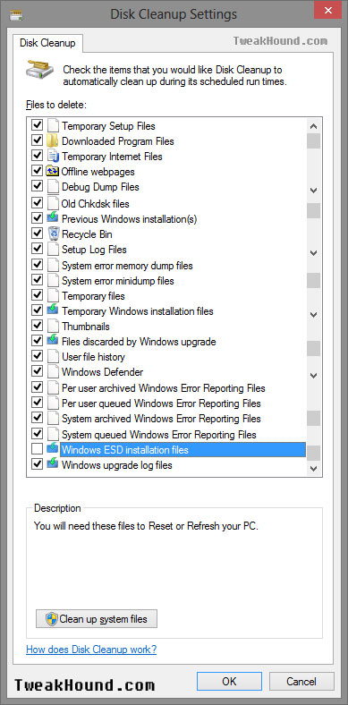Uncheck Downloaded Program Files checkbox
Viewport: 348px width, 705px height.
pyautogui.click(x=37, y=140)
